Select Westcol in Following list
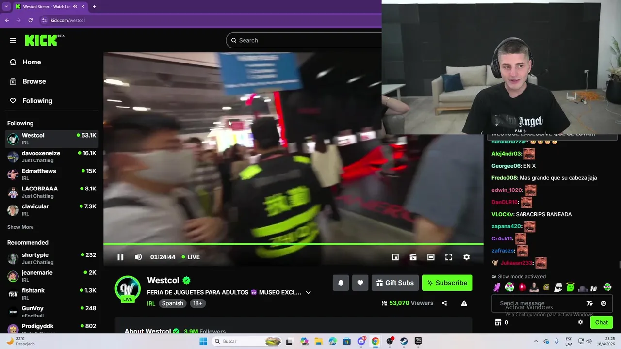The image size is (621, 349). click(52, 139)
